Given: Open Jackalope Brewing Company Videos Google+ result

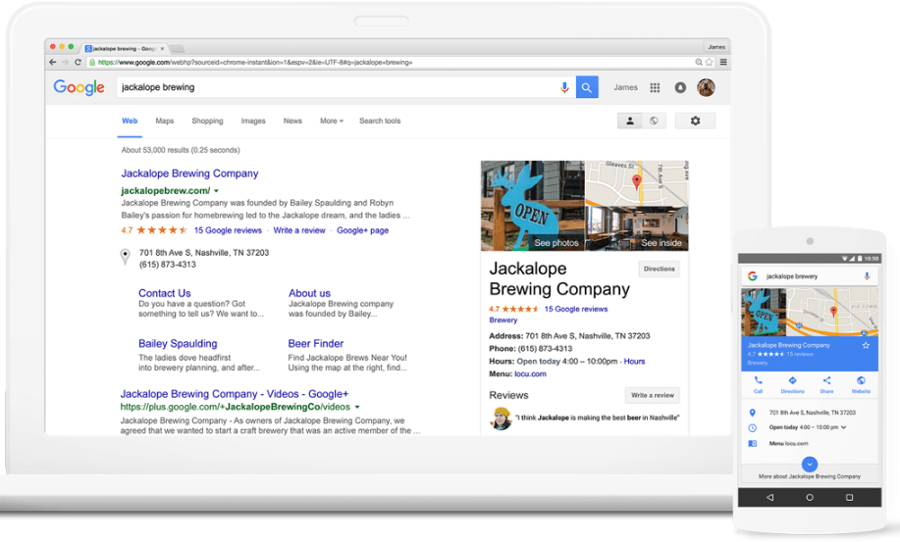Looking at the screenshot, I should tap(235, 394).
